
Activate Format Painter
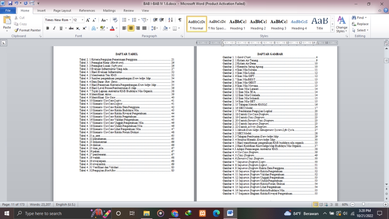27,30
